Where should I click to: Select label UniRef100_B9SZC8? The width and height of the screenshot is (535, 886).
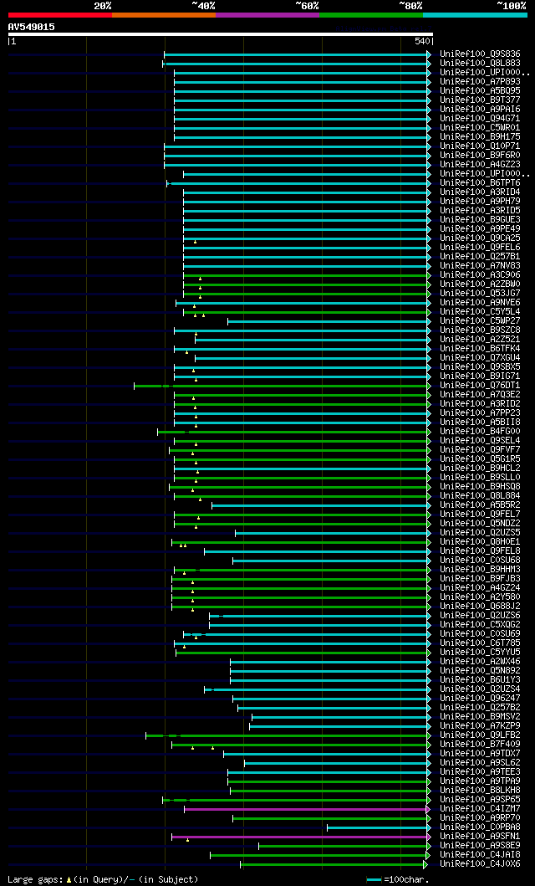pyautogui.click(x=481, y=330)
